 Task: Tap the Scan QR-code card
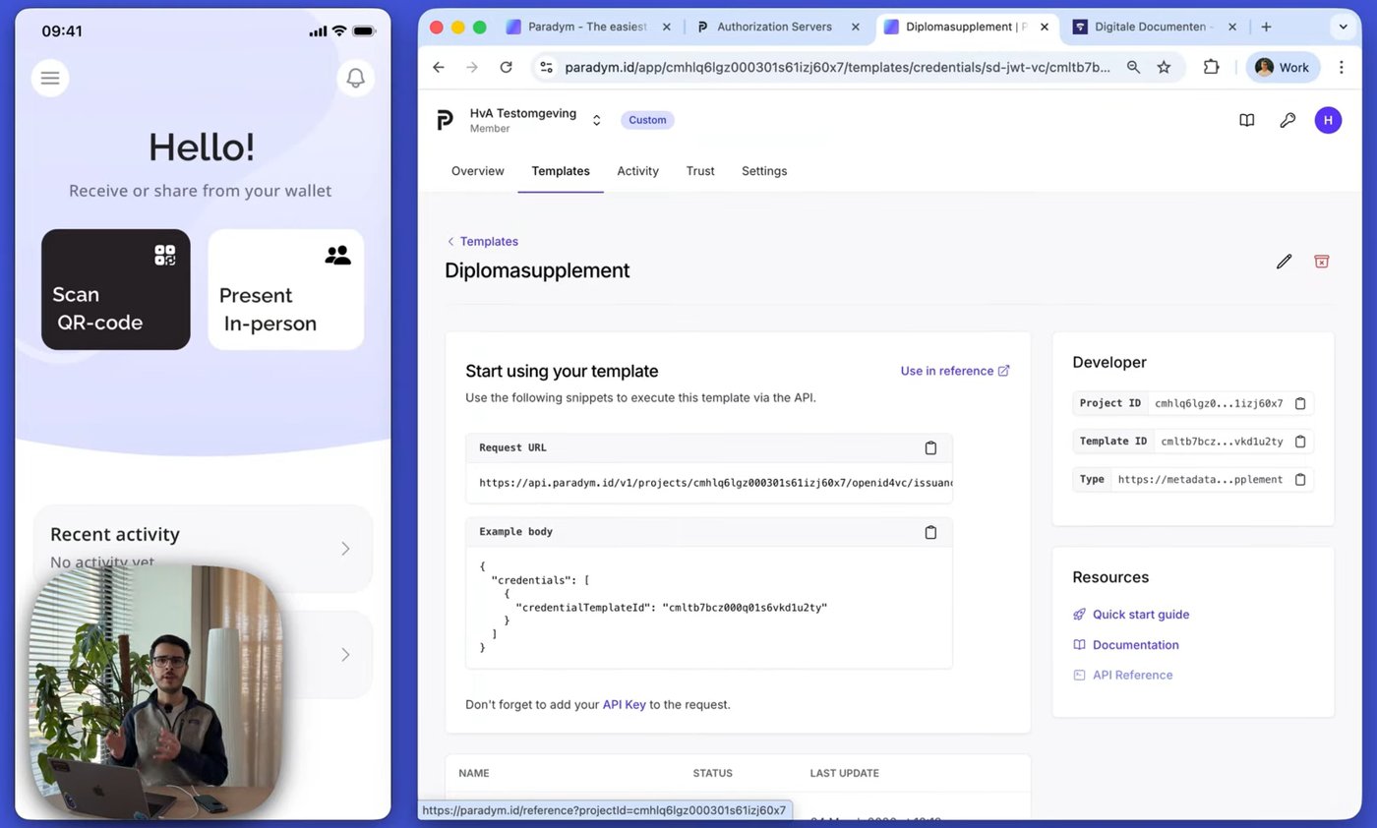pos(116,289)
